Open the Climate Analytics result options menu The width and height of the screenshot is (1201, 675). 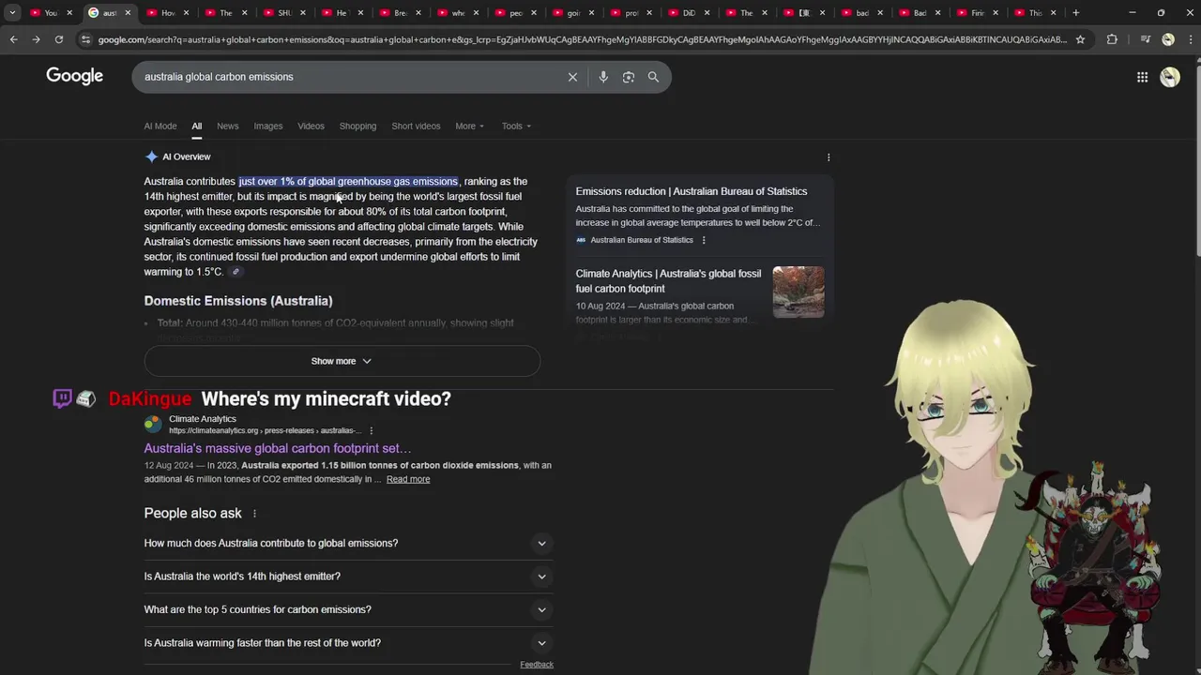[x=372, y=430]
